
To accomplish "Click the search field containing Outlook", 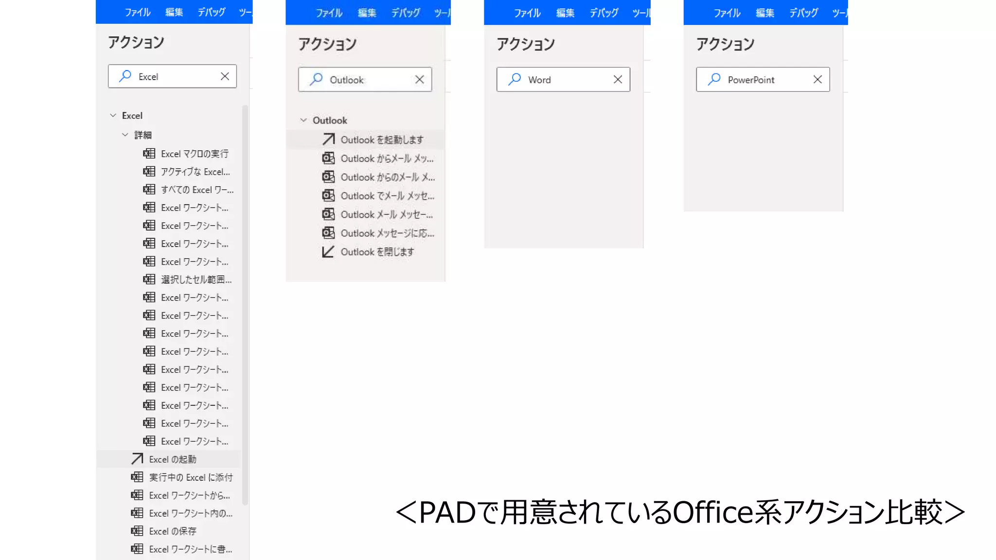I will point(365,79).
